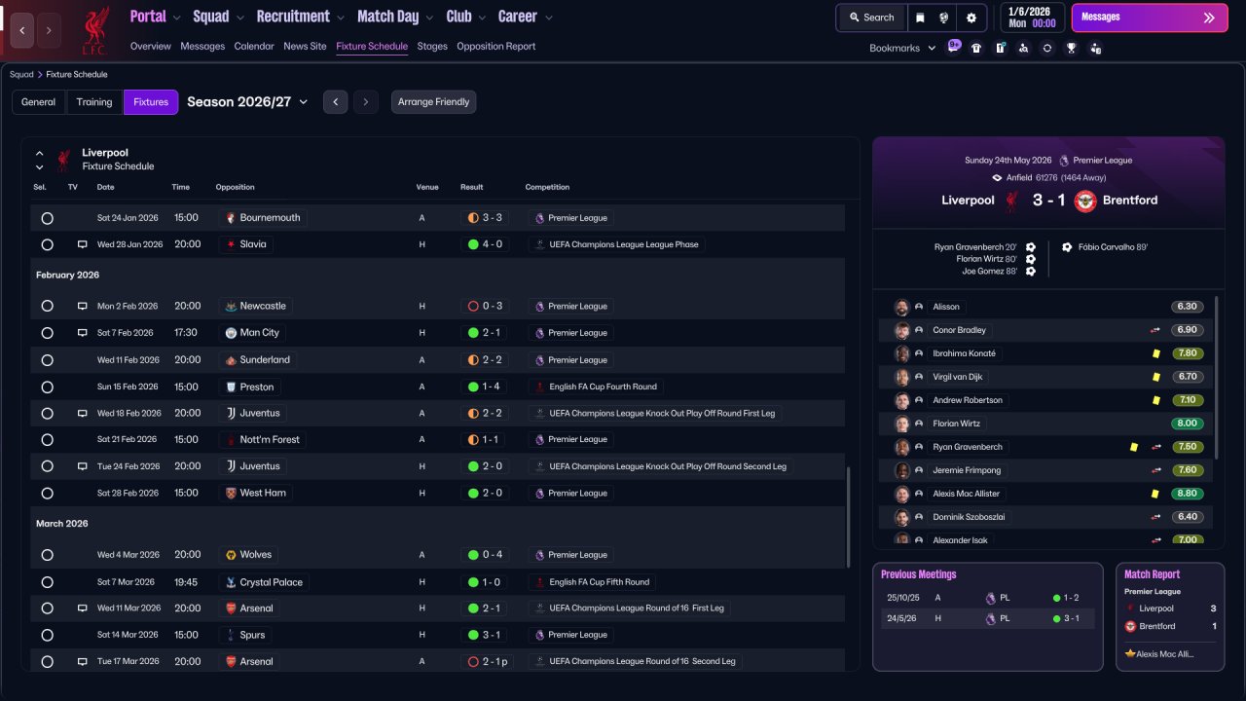Screen dimensions: 1246x701
Task: Click the squad numbers shortcut icon under Bookmarks
Action: click(1000, 48)
